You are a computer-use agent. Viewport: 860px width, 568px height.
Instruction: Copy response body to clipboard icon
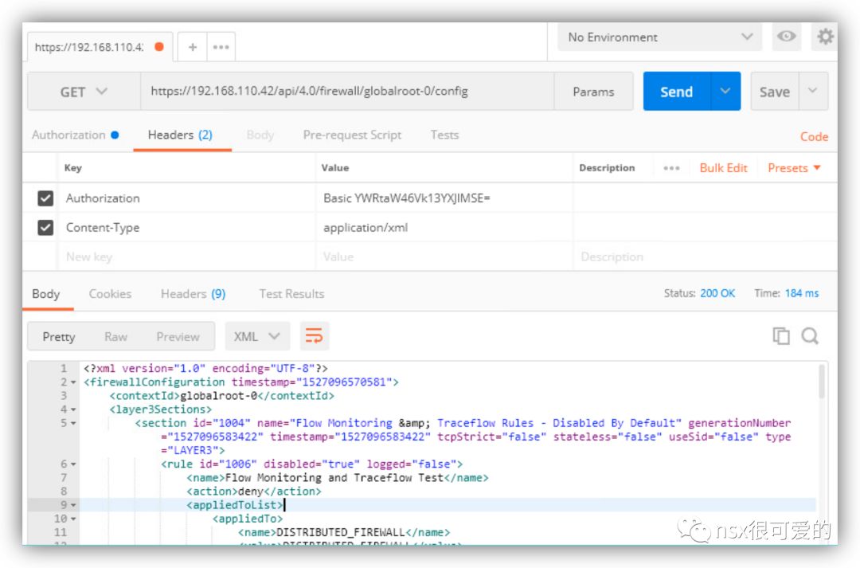781,336
